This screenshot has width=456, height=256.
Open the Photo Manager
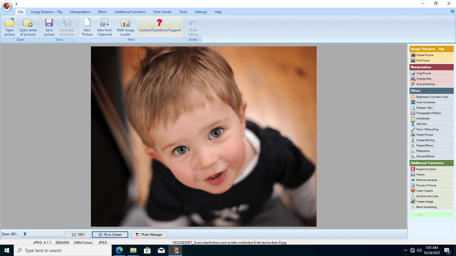click(149, 235)
